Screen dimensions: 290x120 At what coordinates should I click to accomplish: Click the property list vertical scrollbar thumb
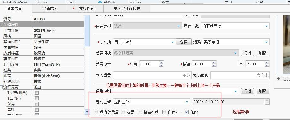point(87,31)
